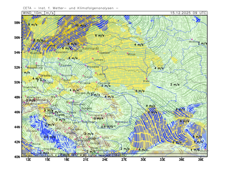This screenshot has width=229, height=172.
Task: Click the 10 m/s wind speed label
Action: pos(80,26)
